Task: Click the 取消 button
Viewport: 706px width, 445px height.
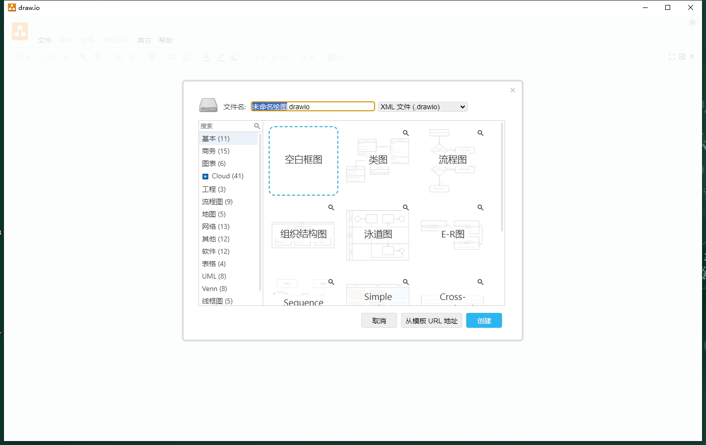Action: pyautogui.click(x=379, y=321)
